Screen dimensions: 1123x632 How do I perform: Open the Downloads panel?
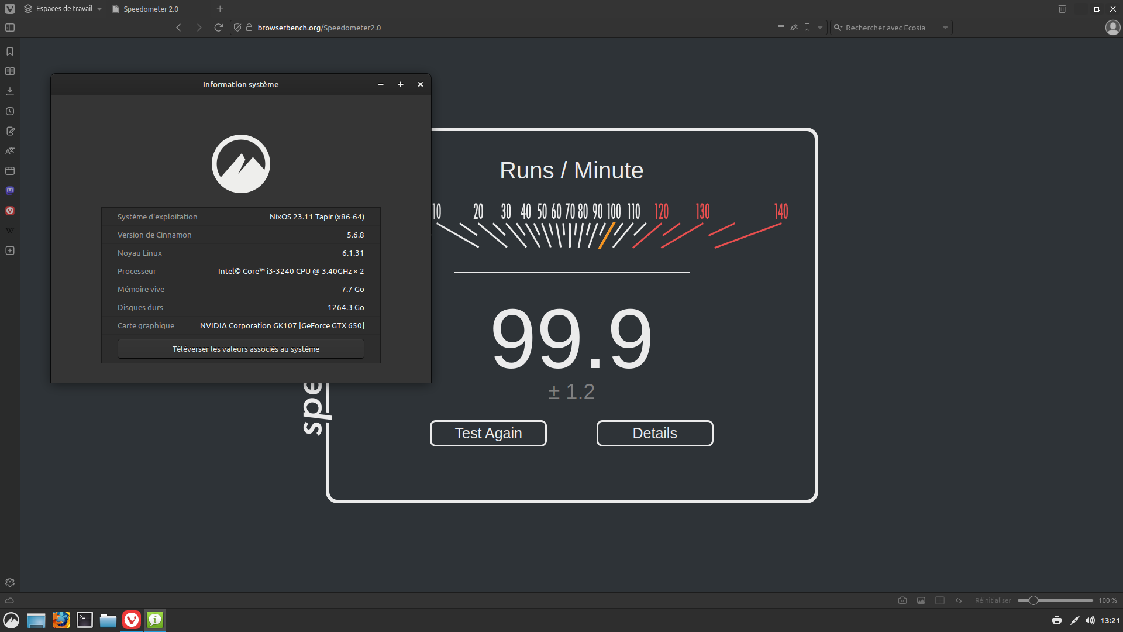click(10, 91)
